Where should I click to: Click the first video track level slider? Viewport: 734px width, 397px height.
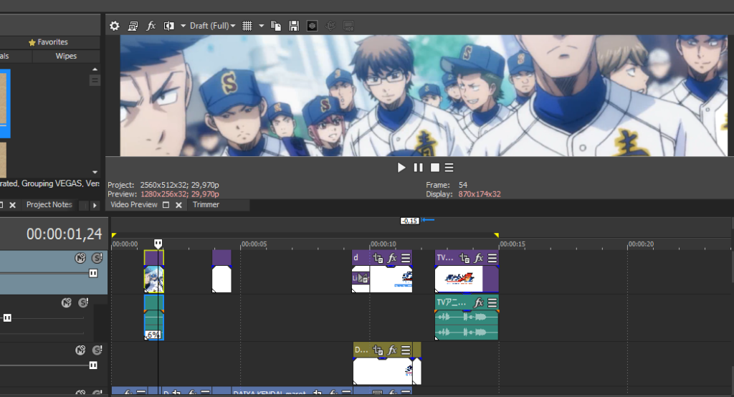coord(92,273)
